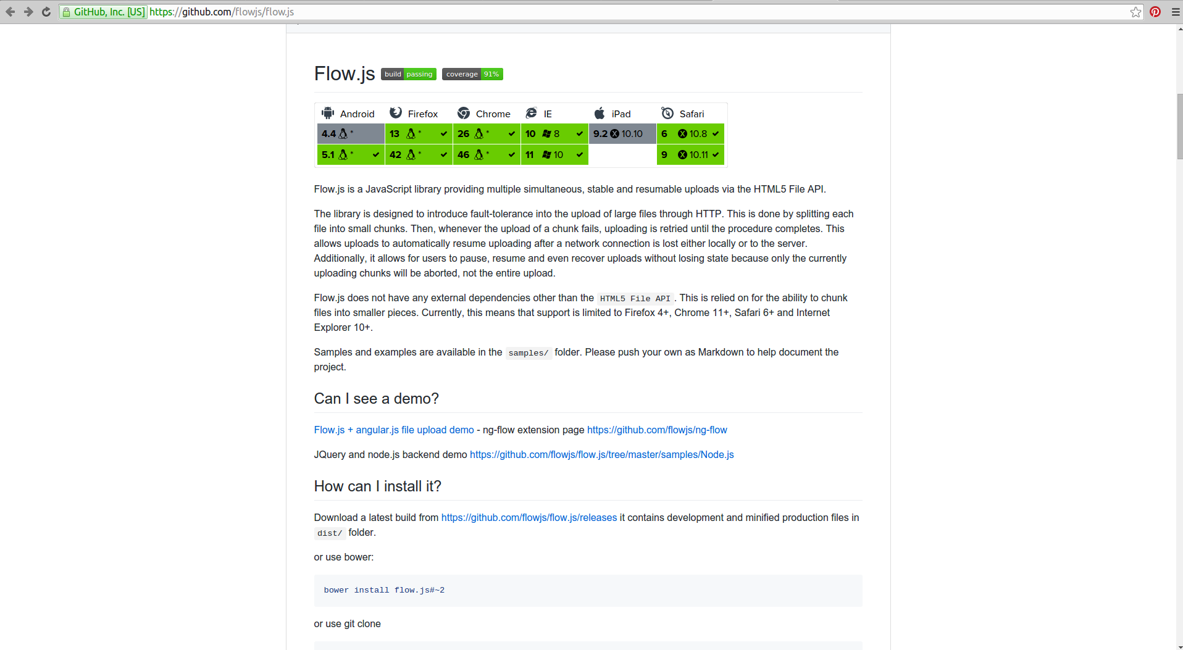Select the Firefox 42 result cell
The height and width of the screenshot is (650, 1183).
tap(419, 154)
